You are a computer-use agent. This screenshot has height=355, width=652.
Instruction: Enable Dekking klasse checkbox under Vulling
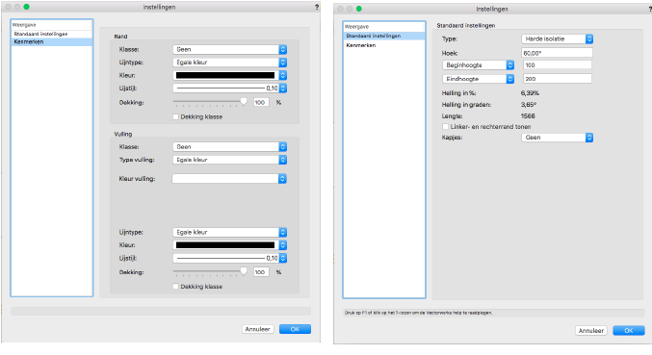pos(176,287)
